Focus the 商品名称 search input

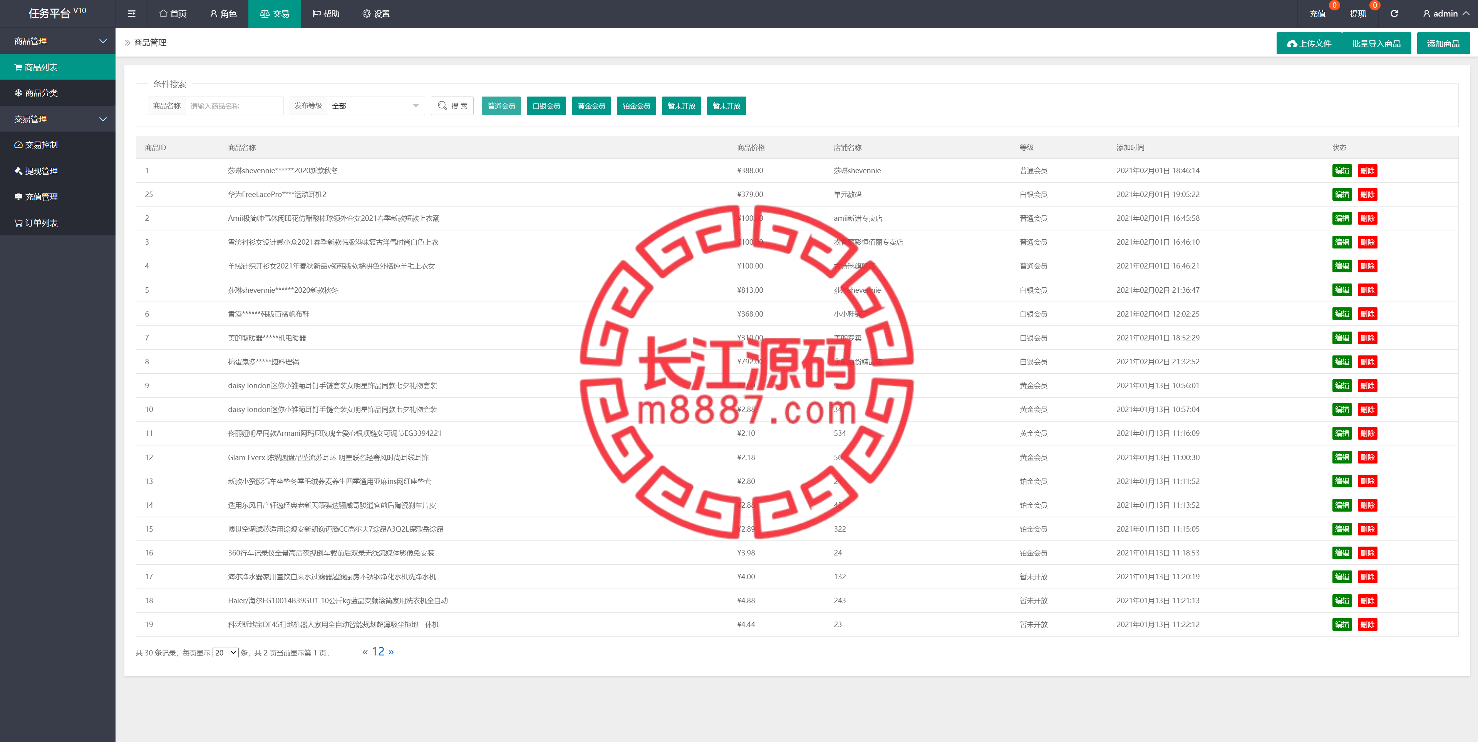pyautogui.click(x=234, y=106)
